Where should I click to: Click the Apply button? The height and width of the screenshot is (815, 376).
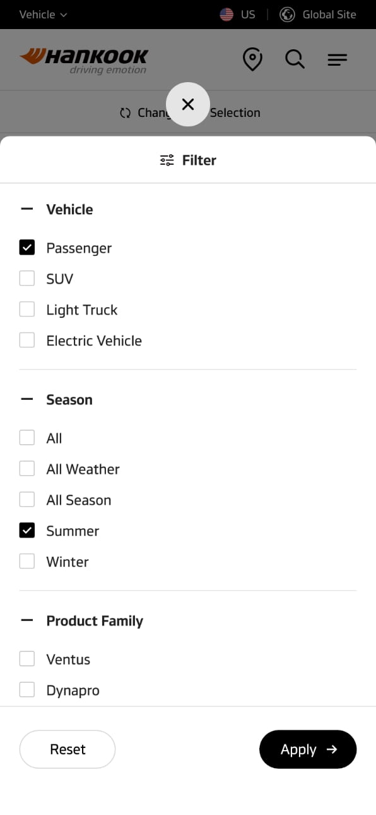coord(308,749)
